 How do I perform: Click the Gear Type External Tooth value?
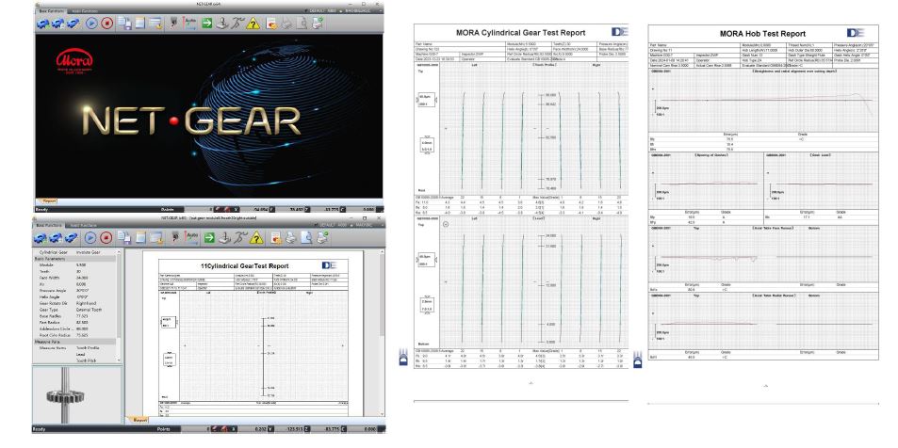click(89, 310)
